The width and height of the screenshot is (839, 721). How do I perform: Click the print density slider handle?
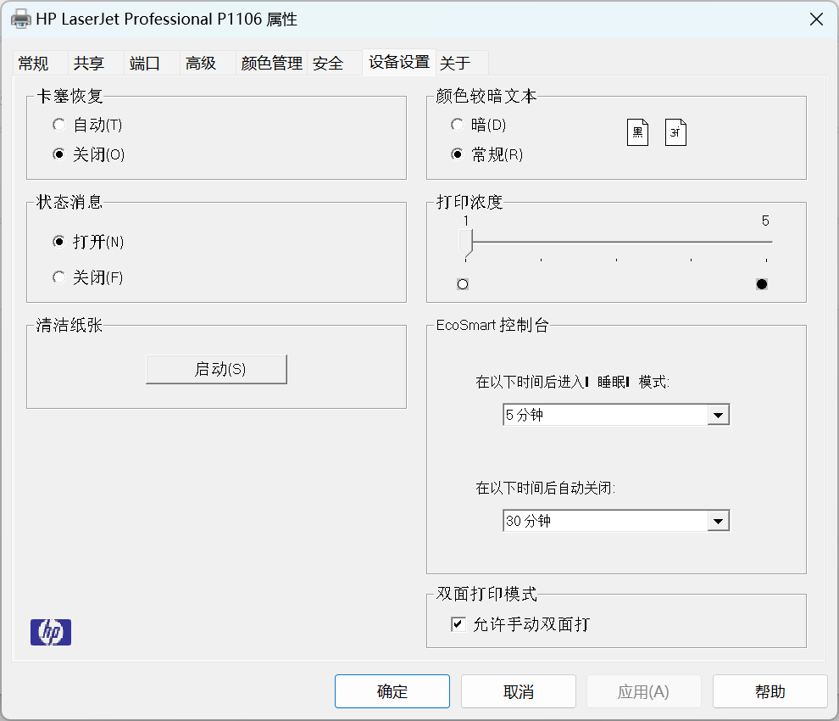click(465, 241)
